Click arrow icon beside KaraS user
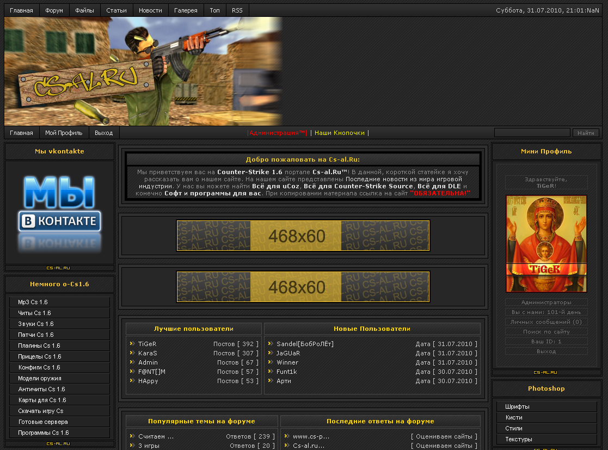Image resolution: width=608 pixels, height=450 pixels. [132, 353]
